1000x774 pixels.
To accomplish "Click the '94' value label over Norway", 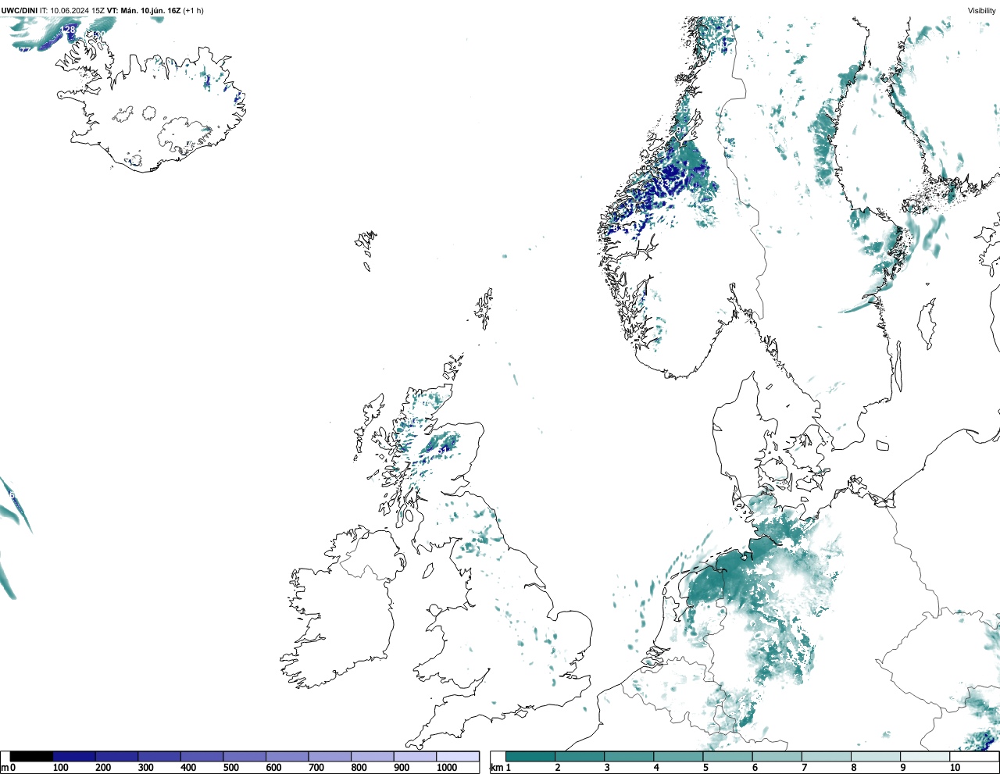I will (681, 130).
